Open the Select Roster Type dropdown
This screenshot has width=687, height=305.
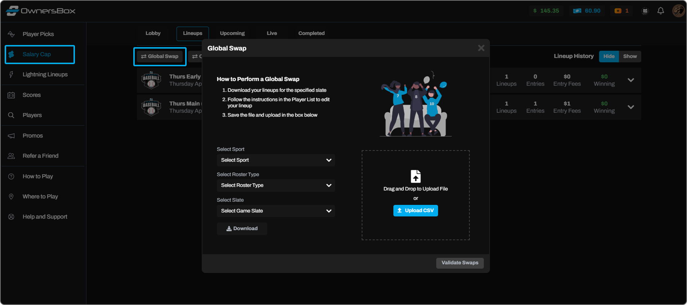[x=276, y=185]
